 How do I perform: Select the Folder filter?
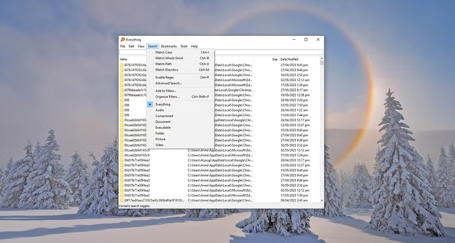tap(181, 133)
